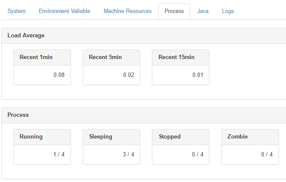The height and width of the screenshot is (182, 286).
Task: Open the Logs tab
Action: 228,11
